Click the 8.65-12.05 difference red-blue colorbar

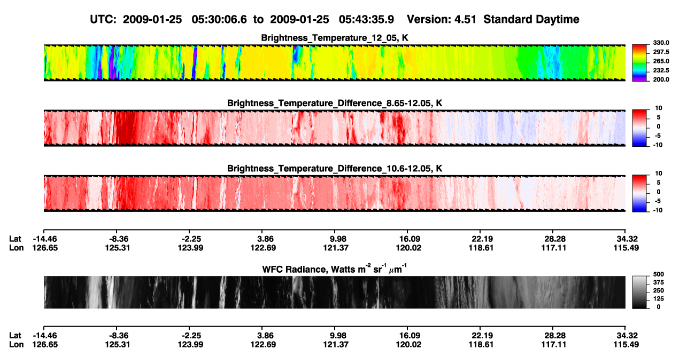point(640,128)
